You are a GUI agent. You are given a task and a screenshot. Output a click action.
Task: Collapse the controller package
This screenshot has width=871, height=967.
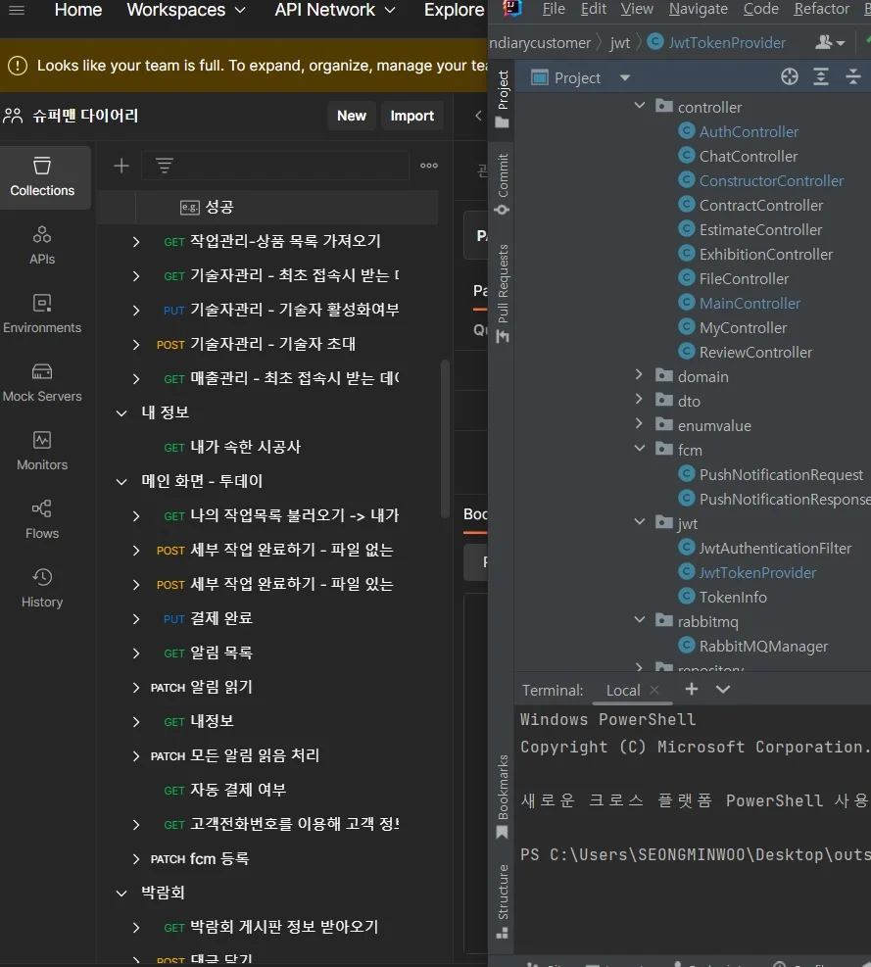(640, 106)
